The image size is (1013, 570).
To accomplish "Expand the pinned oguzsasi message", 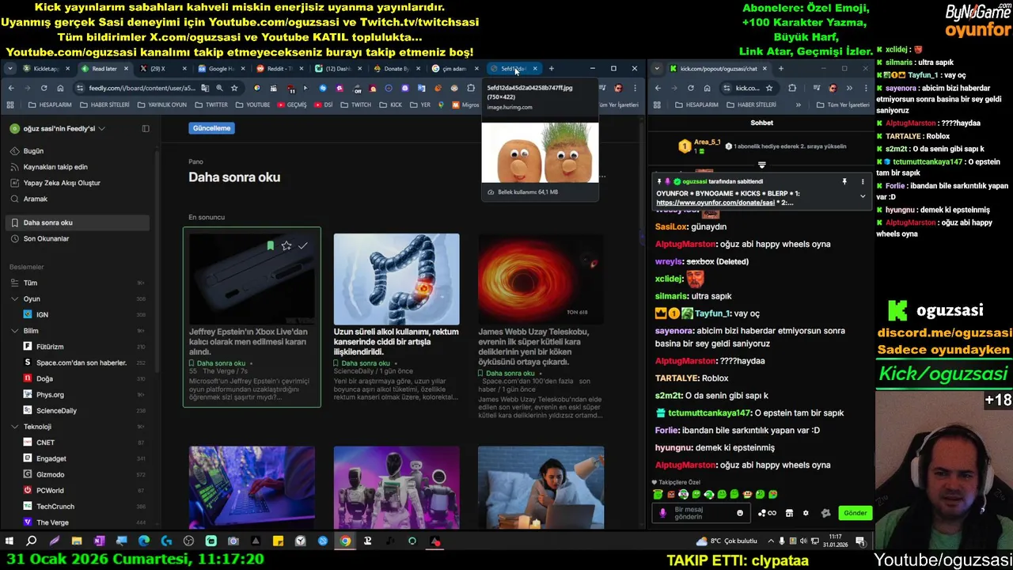I will click(863, 196).
